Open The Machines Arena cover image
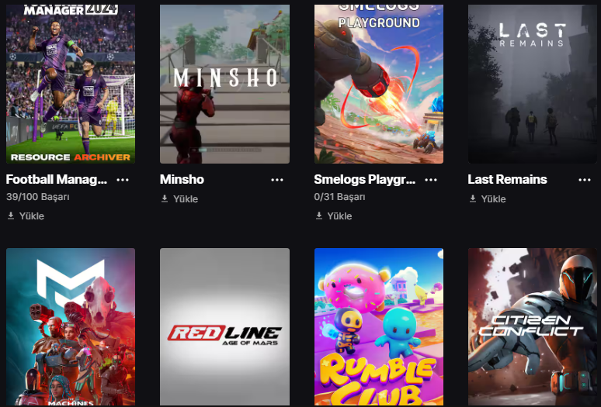The width and height of the screenshot is (601, 407). [x=71, y=327]
